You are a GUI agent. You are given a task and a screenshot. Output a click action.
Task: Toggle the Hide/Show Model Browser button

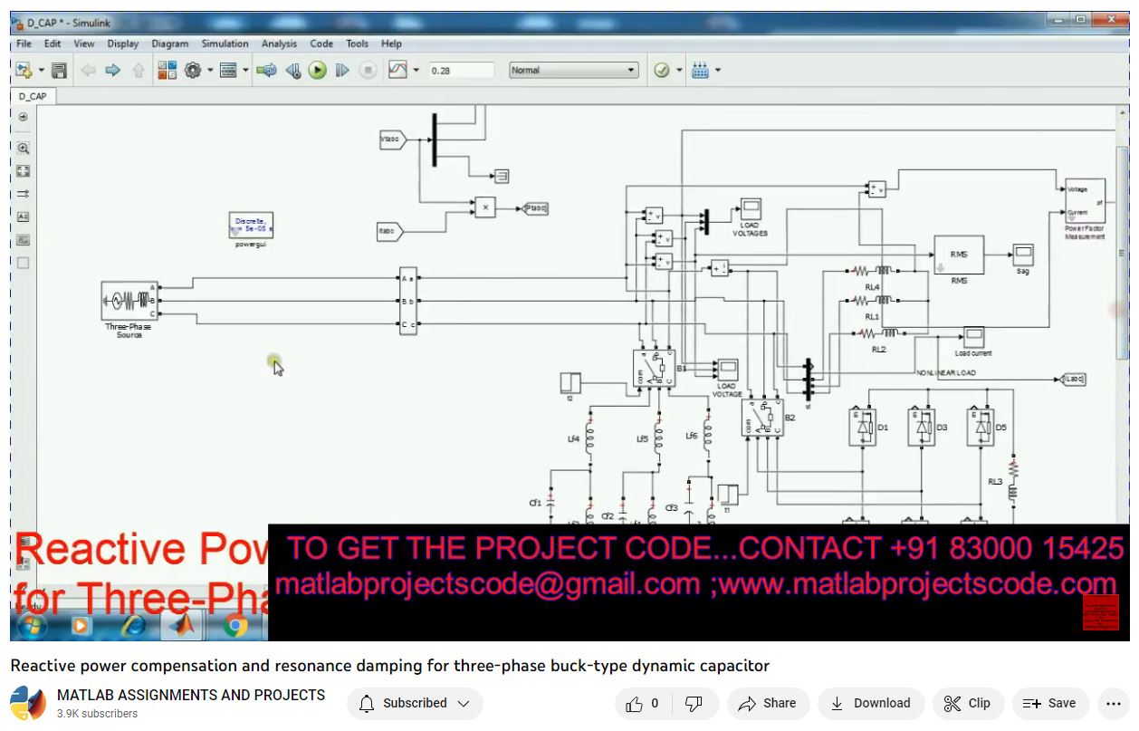tap(23, 117)
